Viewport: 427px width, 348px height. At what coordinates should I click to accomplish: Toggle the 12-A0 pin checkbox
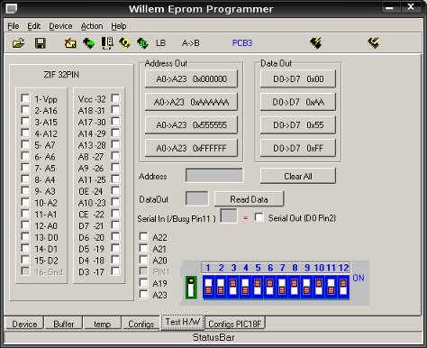pyautogui.click(x=25, y=225)
